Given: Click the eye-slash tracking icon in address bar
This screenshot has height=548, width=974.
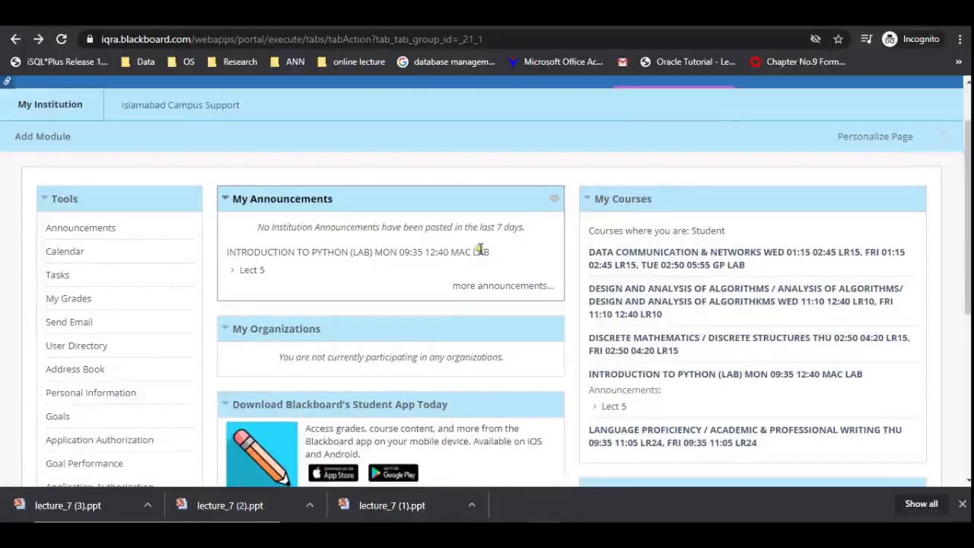Looking at the screenshot, I should tap(815, 39).
